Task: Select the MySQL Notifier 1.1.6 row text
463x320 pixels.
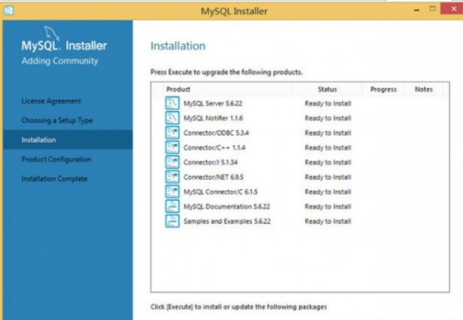Action: 213,118
